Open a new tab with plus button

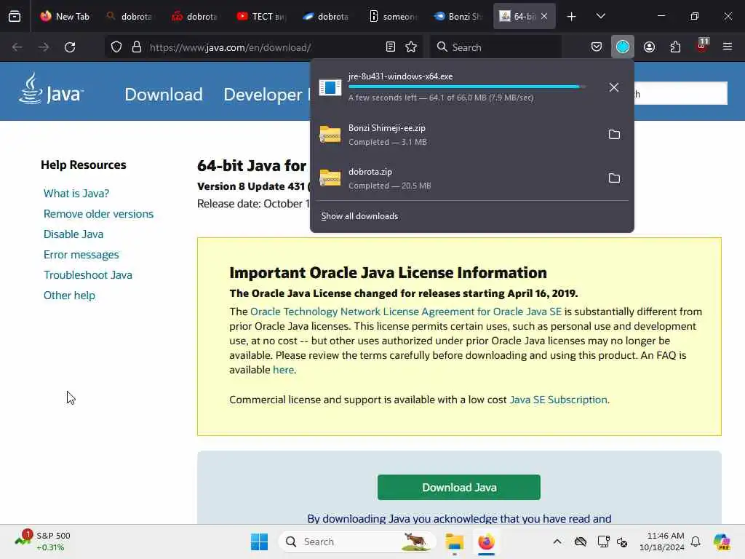pyautogui.click(x=572, y=17)
